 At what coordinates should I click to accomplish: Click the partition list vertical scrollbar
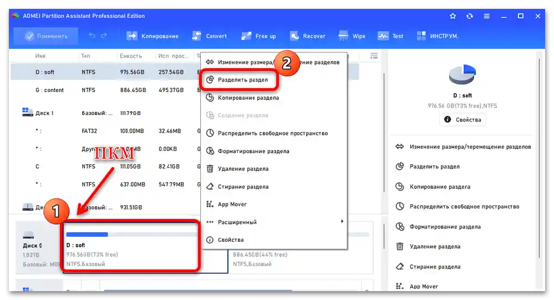(x=384, y=133)
